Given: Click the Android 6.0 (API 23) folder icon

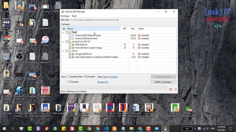Looking at the screenshot, I should [x=70, y=41].
